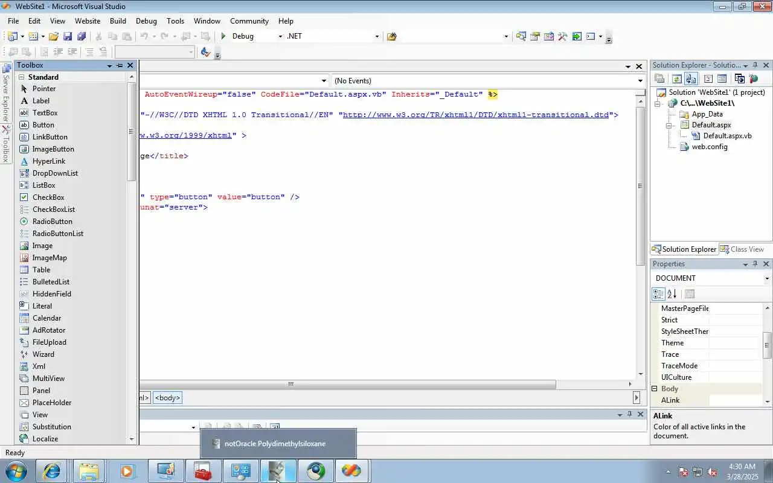Click Nest Related Files icon in Solution Explorer
Viewport: 773px width, 483px height.
click(691, 78)
